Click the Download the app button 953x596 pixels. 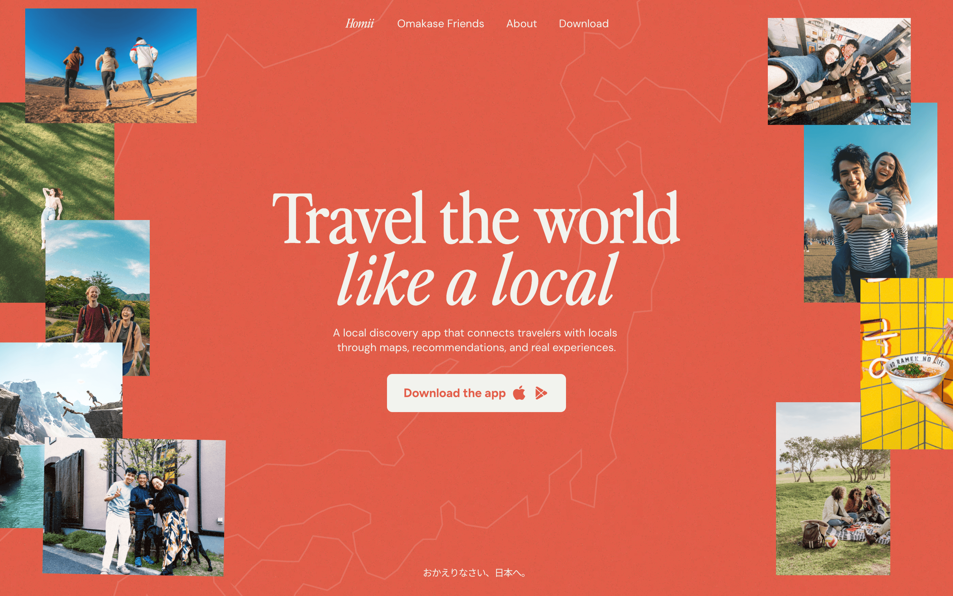coord(476,393)
